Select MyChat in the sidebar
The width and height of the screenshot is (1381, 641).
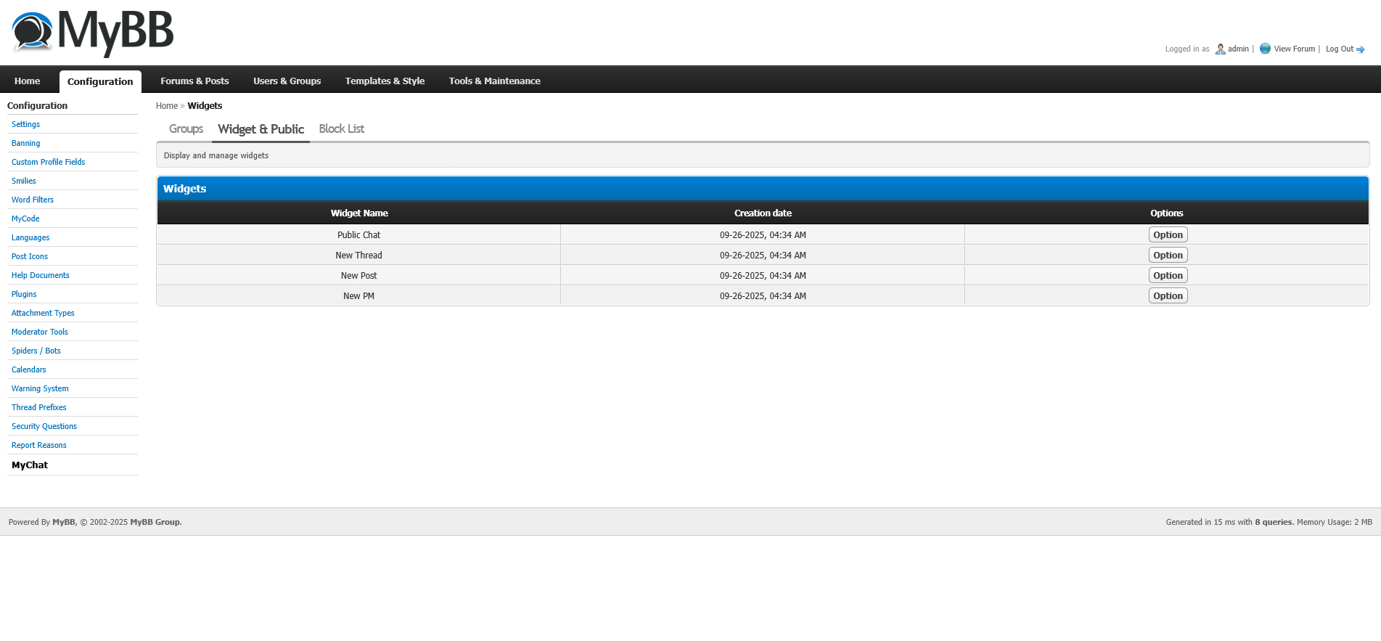click(30, 465)
